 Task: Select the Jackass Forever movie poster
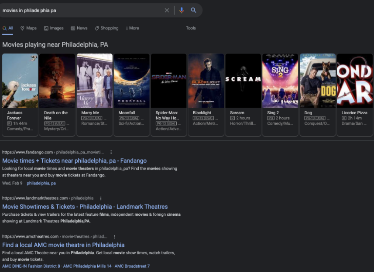tap(20, 81)
